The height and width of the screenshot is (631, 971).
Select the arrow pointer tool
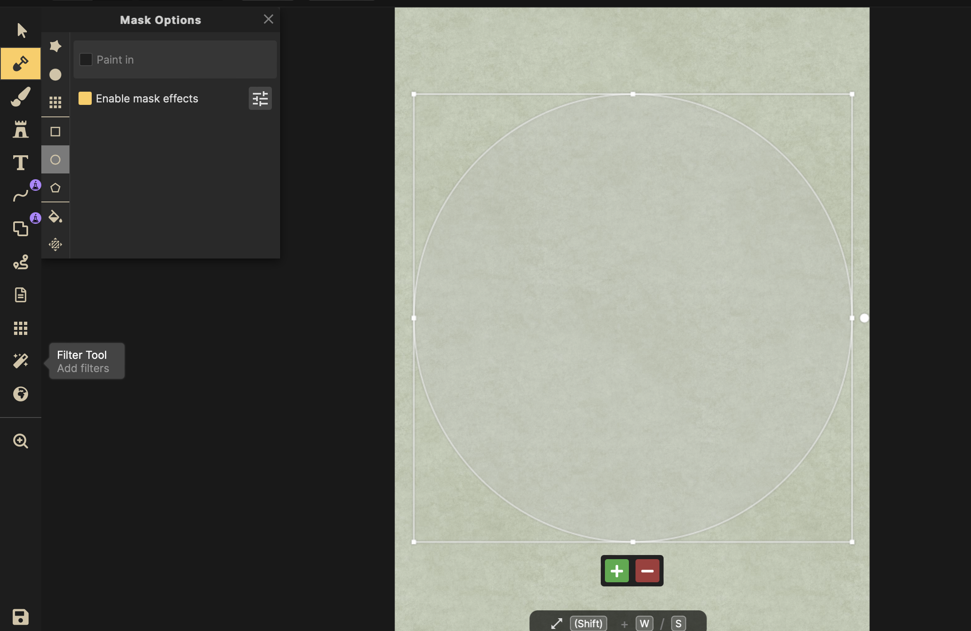pos(21,31)
